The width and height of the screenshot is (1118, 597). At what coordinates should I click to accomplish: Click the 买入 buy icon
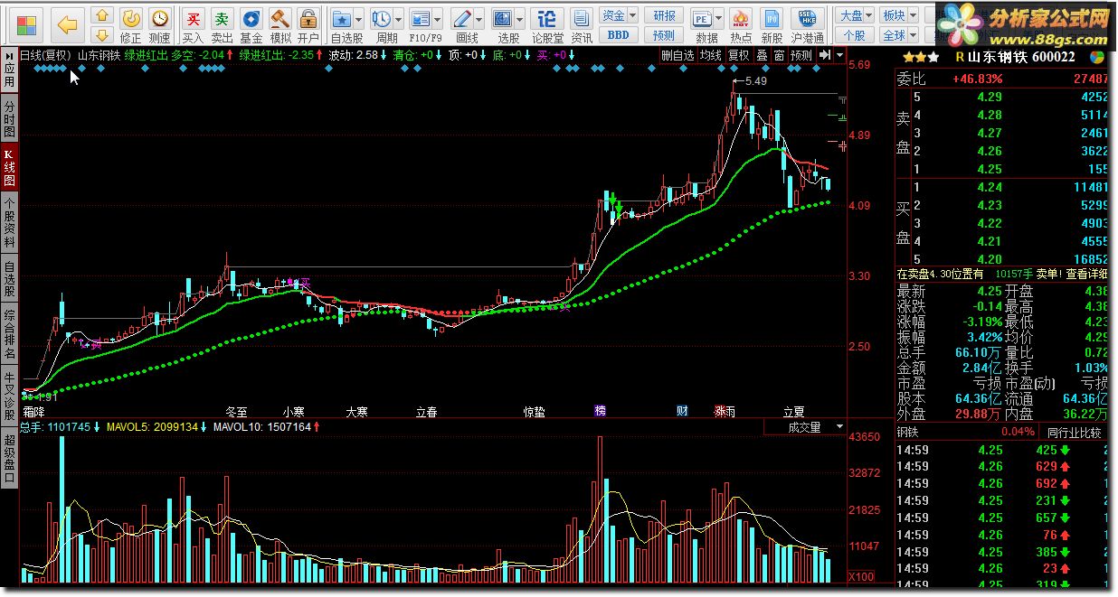[193, 25]
